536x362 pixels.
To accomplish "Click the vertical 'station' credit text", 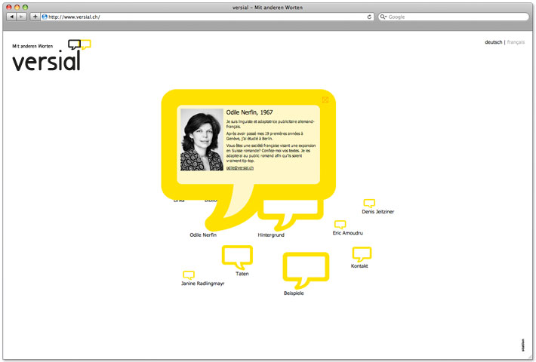I will click(522, 345).
